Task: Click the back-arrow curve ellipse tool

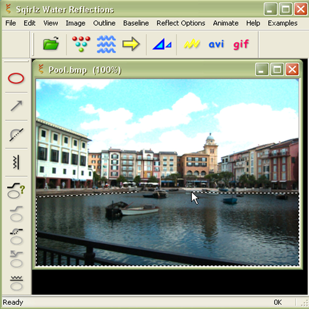Action: 16,259
